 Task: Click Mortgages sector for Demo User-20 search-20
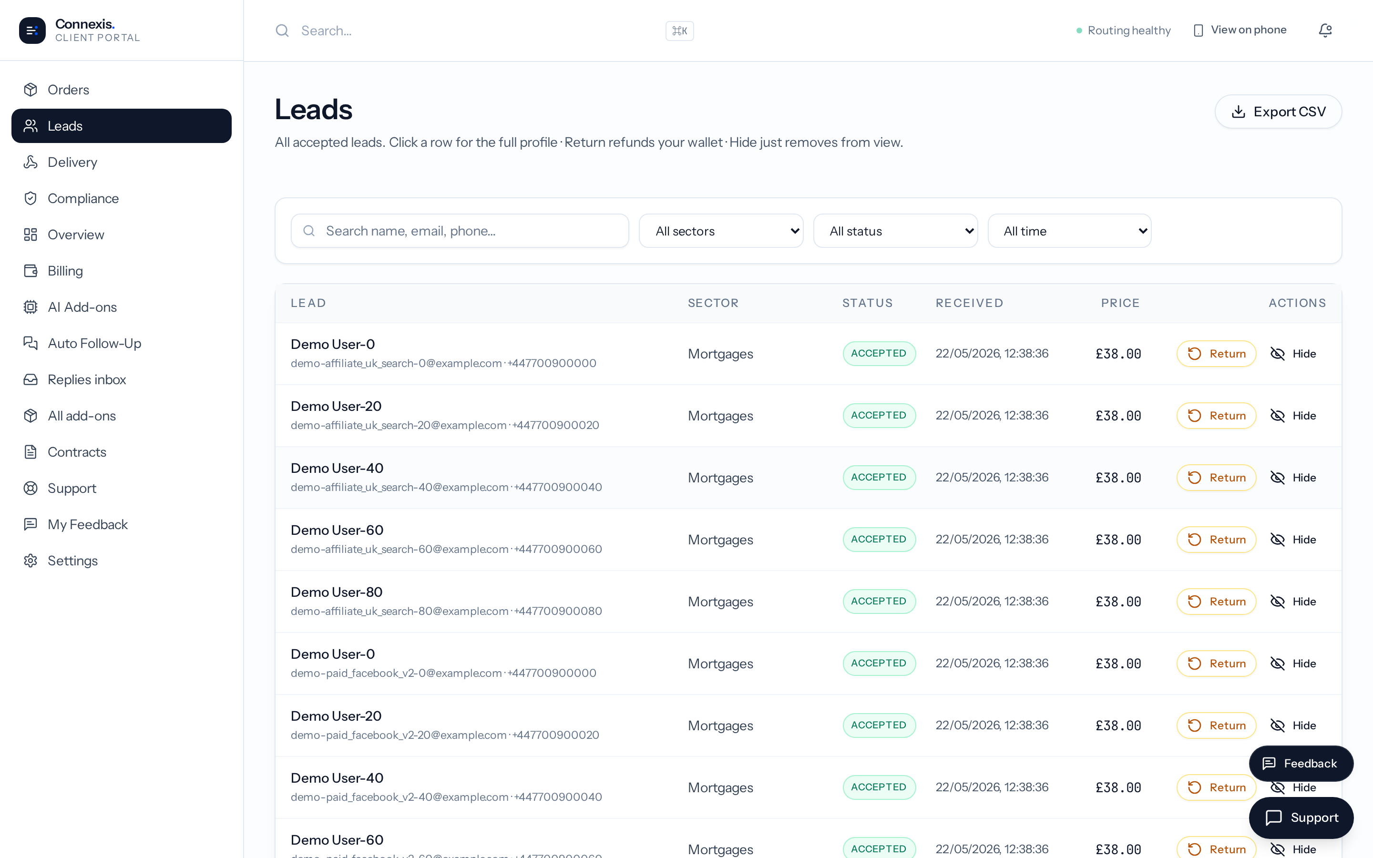tap(720, 416)
